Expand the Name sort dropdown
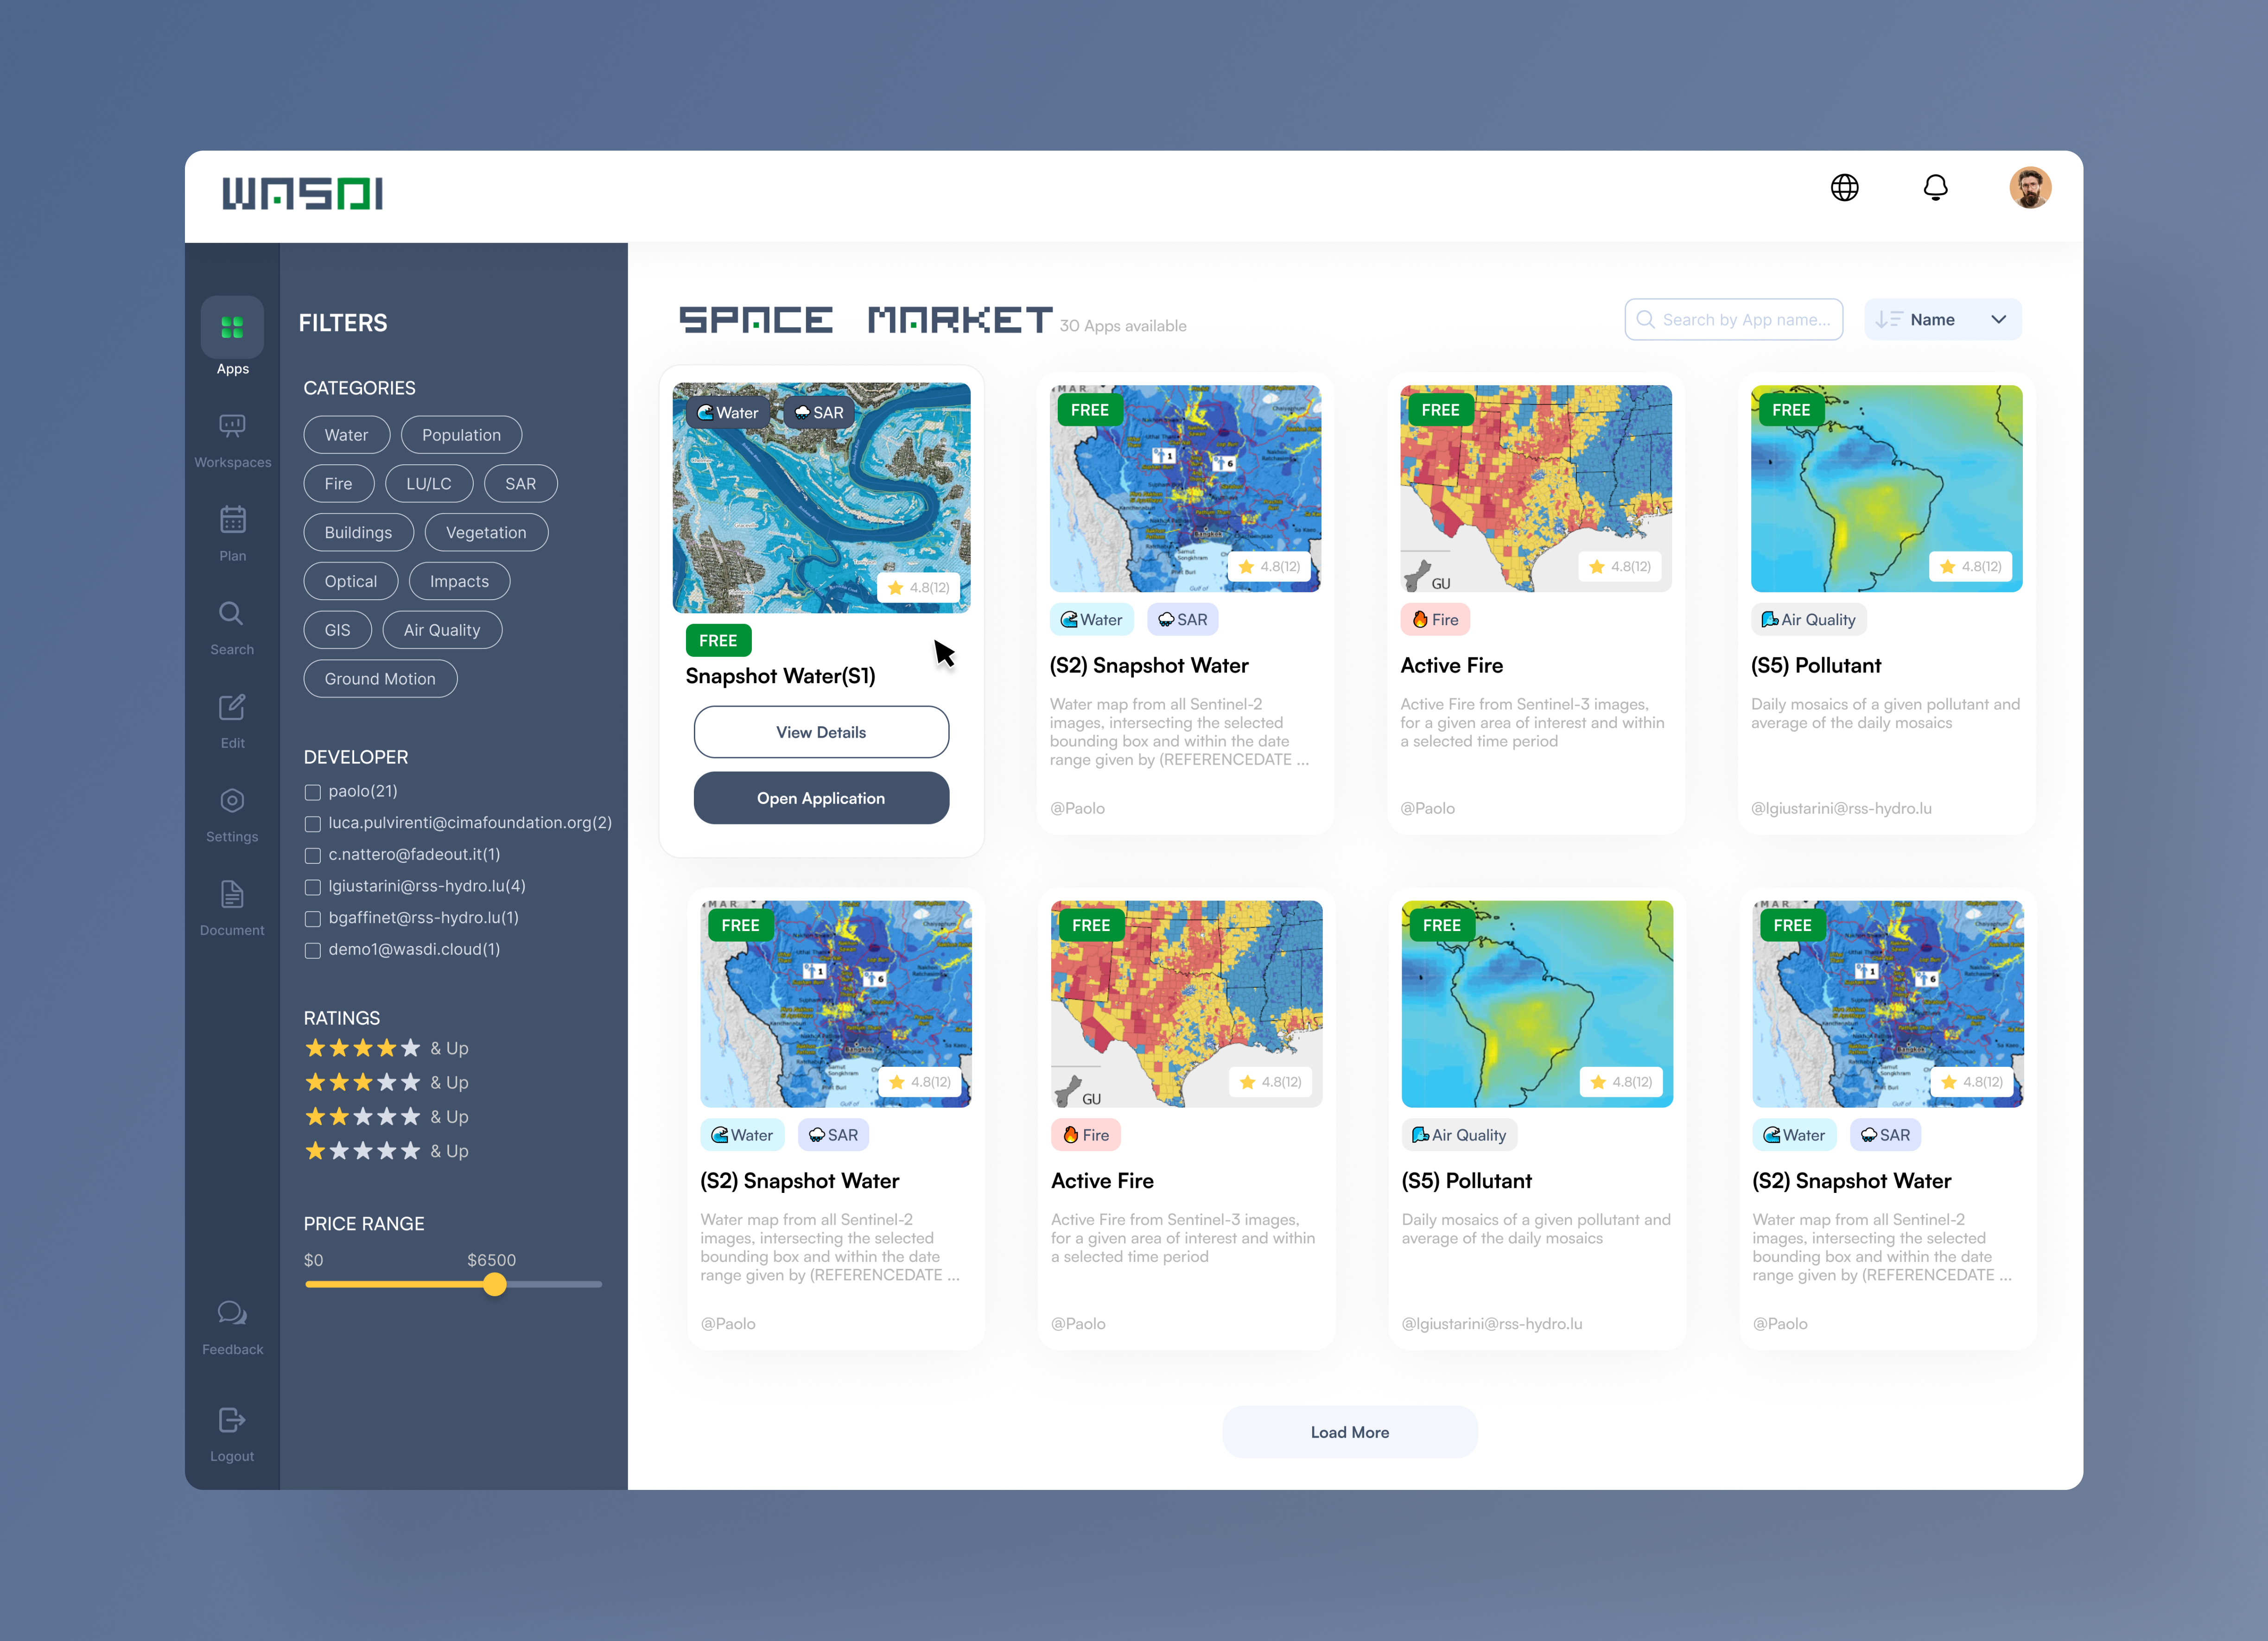This screenshot has height=1641, width=2268. [1942, 320]
